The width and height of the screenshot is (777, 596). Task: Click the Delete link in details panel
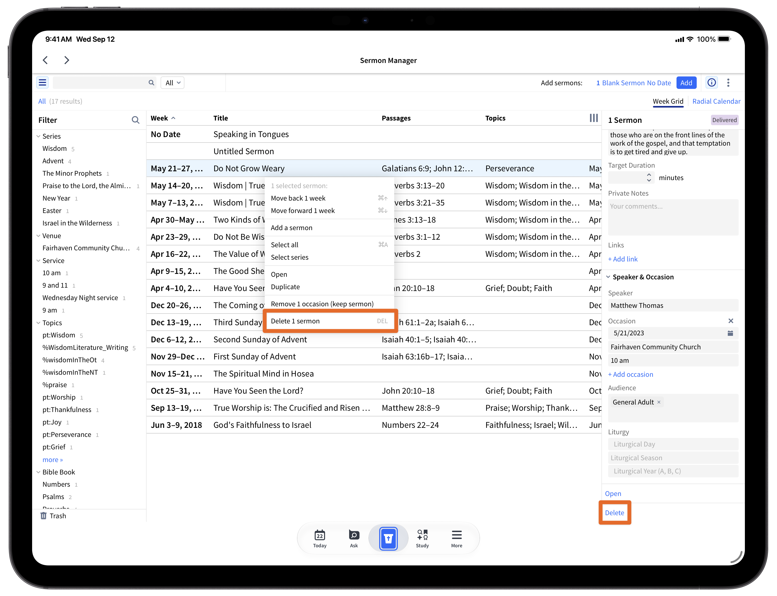[615, 513]
